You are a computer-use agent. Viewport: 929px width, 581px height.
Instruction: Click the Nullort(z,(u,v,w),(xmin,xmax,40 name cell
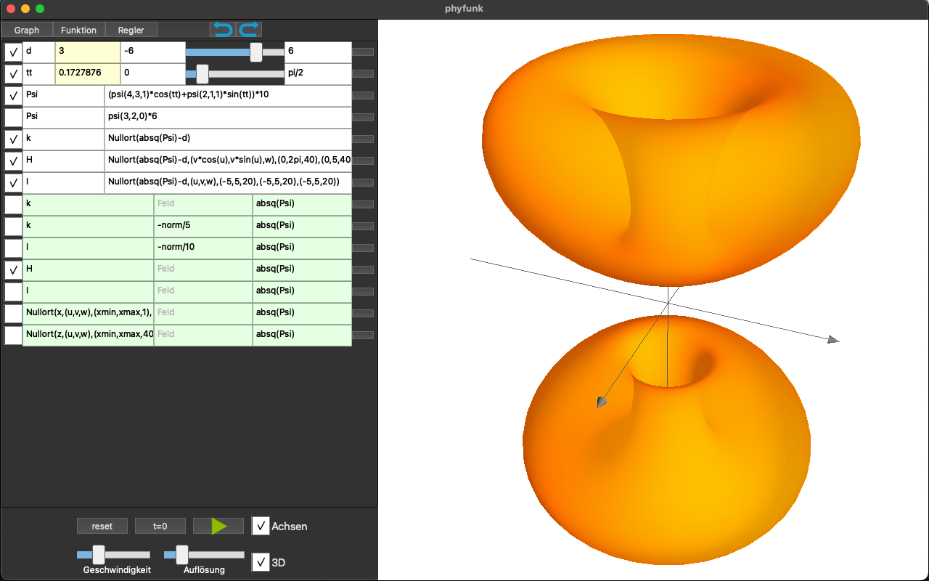click(x=89, y=336)
